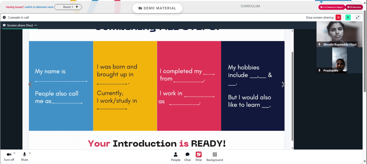Open the Room 1 dropdown
The height and width of the screenshot is (164, 367).
[x=68, y=7]
